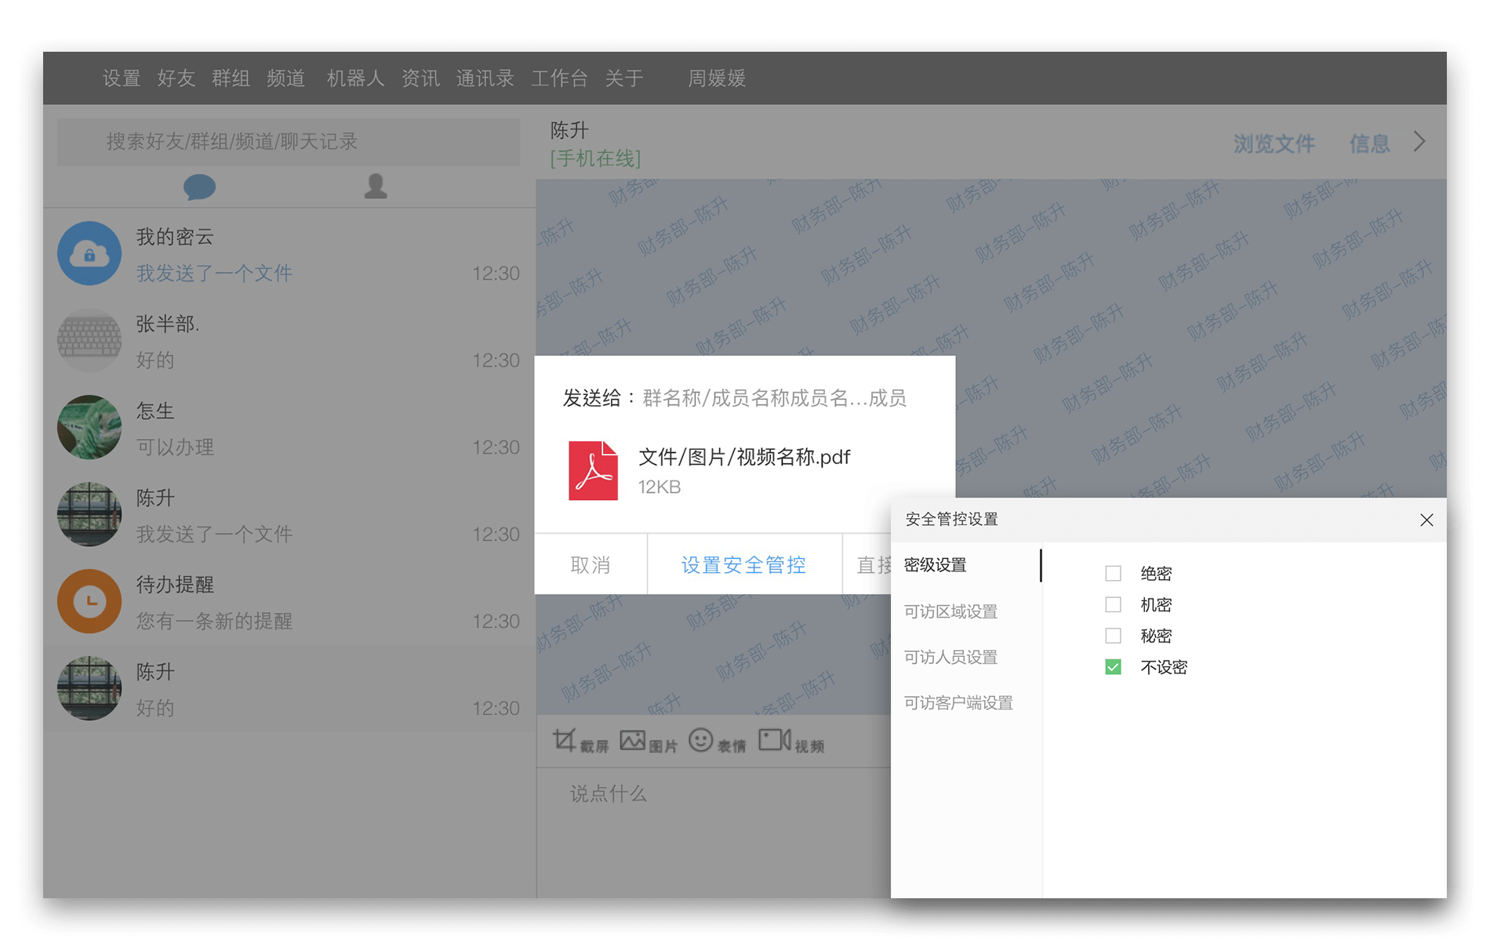Click the 说点什么 message input field
Screen dimensions: 1490x950
click(x=706, y=795)
